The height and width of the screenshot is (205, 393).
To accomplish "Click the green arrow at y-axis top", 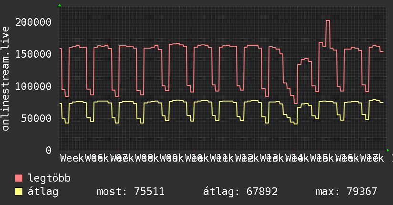I will 60,5.
